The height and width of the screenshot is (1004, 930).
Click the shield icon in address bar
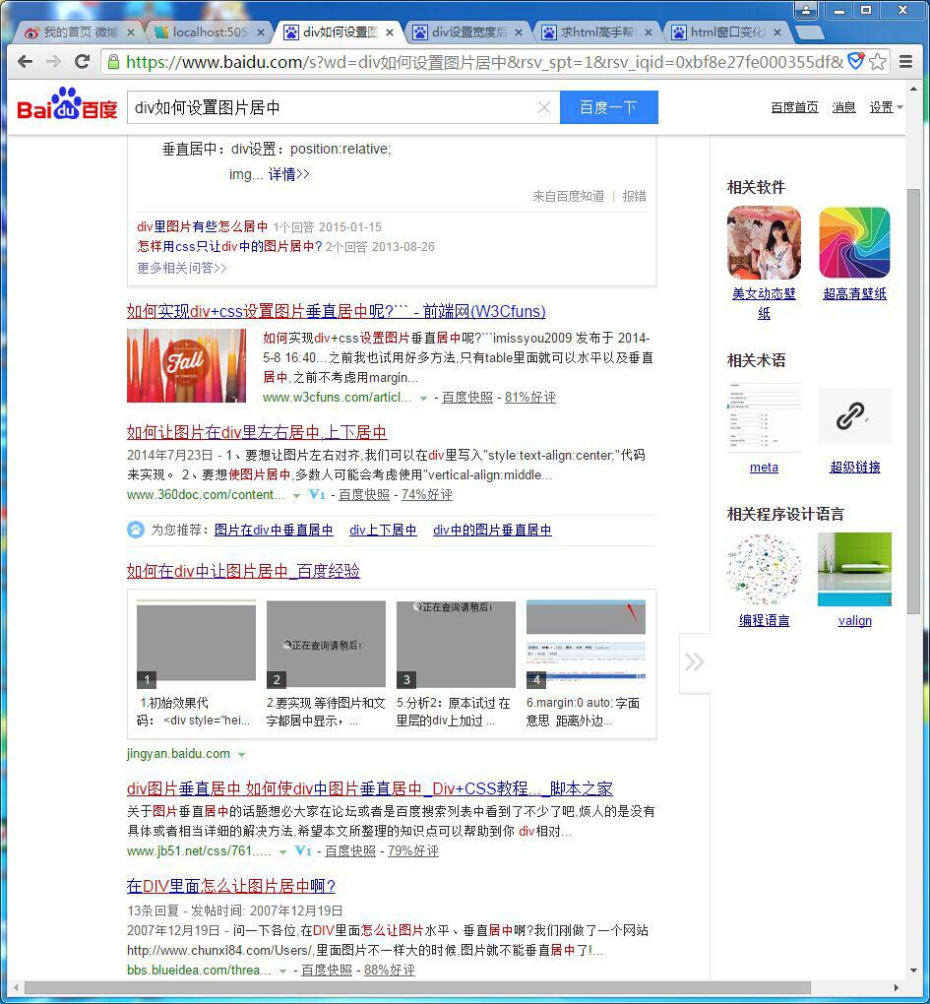(856, 61)
